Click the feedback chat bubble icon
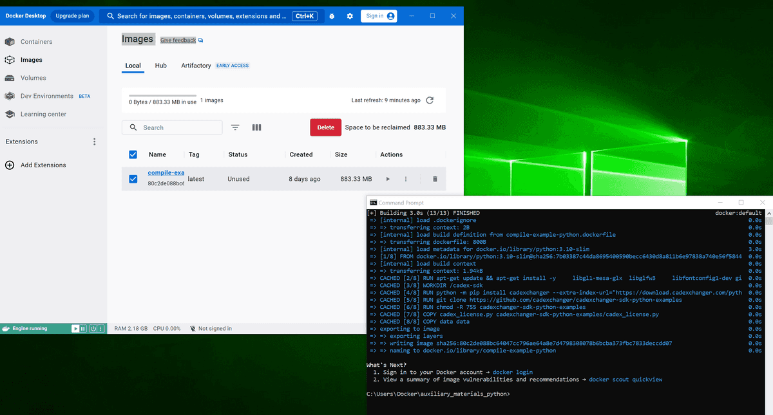 click(200, 40)
